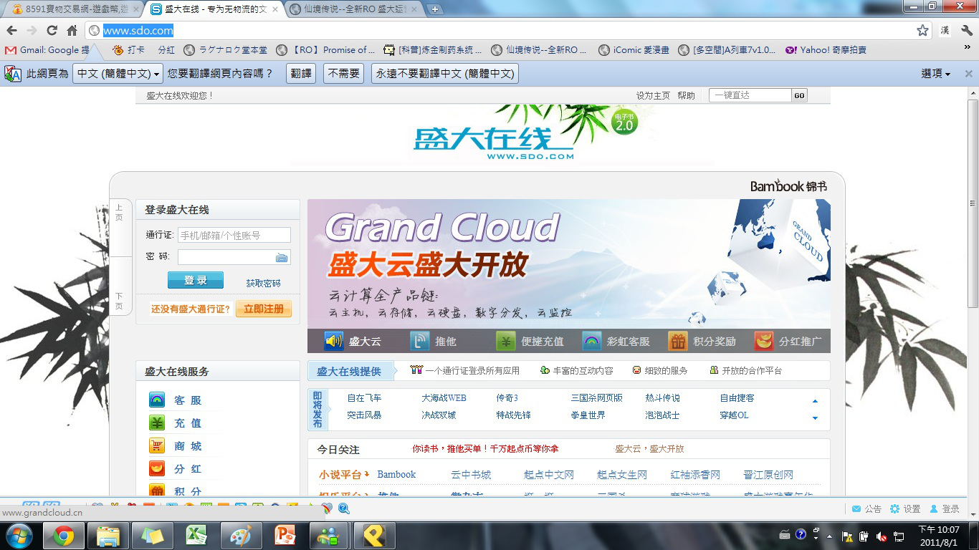Click the 登录 login button
This screenshot has height=550, width=979.
click(x=196, y=280)
